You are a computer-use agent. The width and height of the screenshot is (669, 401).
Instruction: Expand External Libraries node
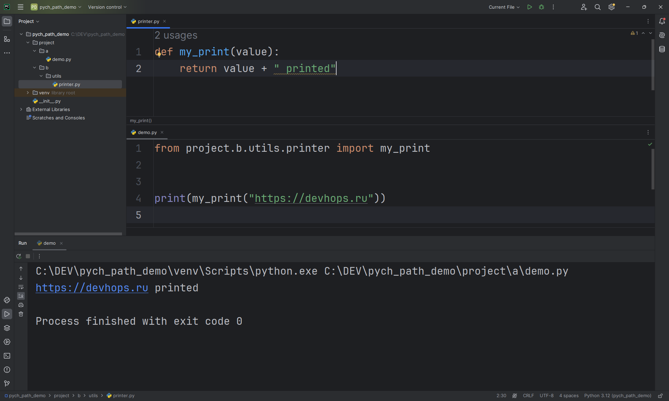[21, 109]
